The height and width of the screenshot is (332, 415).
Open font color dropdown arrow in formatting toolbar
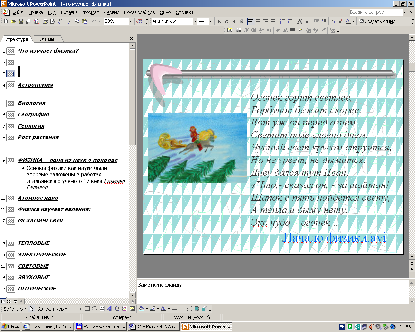353,21
